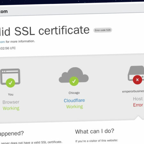Viewport: 144px width, 144px height.
Task: Click the 'emperorbusines' host name text
Action: (x=133, y=92)
